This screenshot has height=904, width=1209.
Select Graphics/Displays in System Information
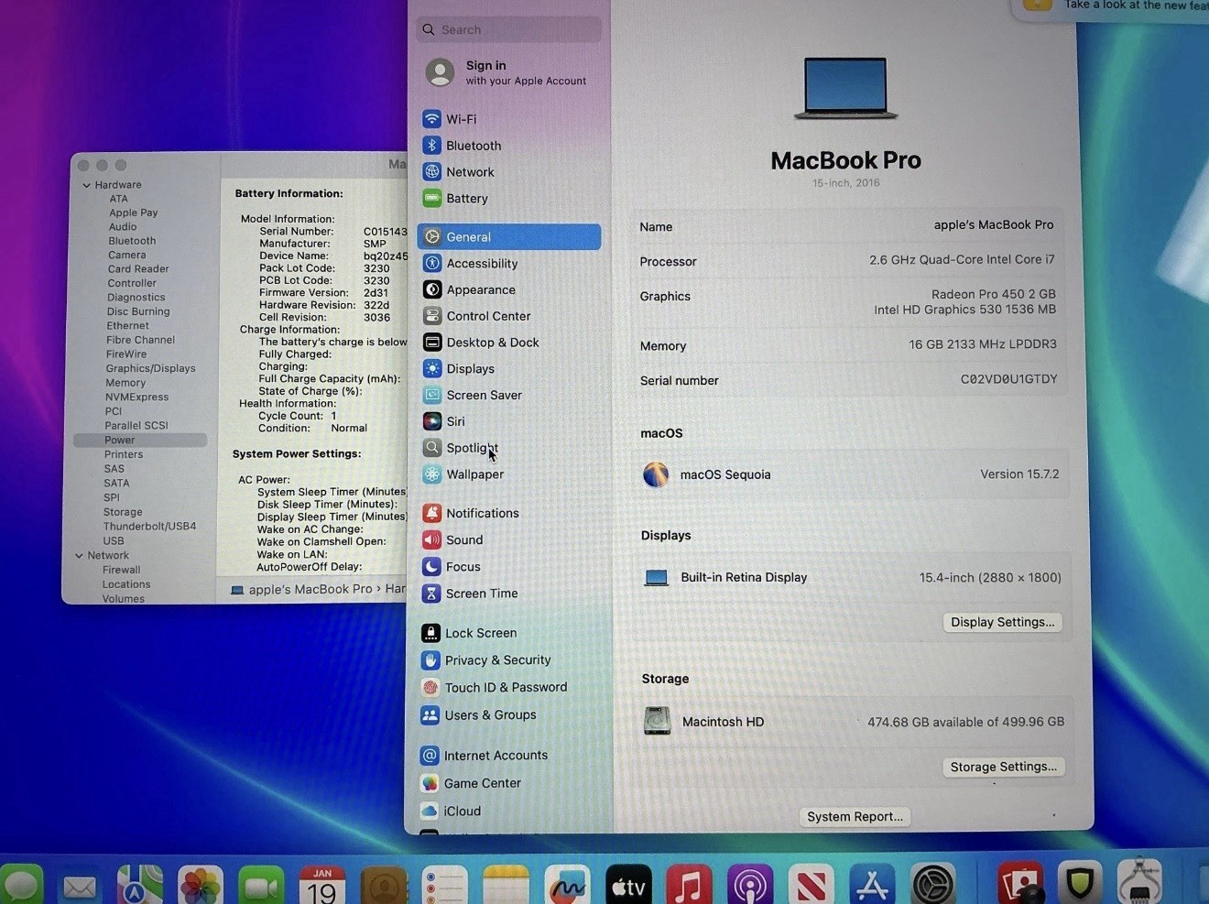(x=150, y=368)
